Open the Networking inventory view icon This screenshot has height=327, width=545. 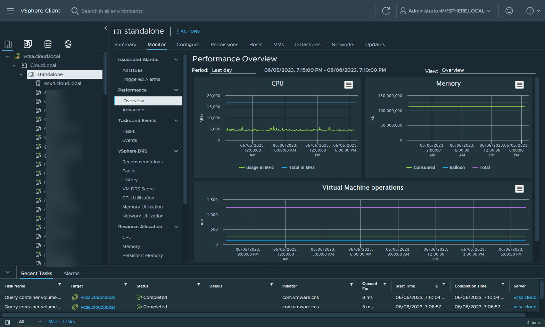[68, 44]
